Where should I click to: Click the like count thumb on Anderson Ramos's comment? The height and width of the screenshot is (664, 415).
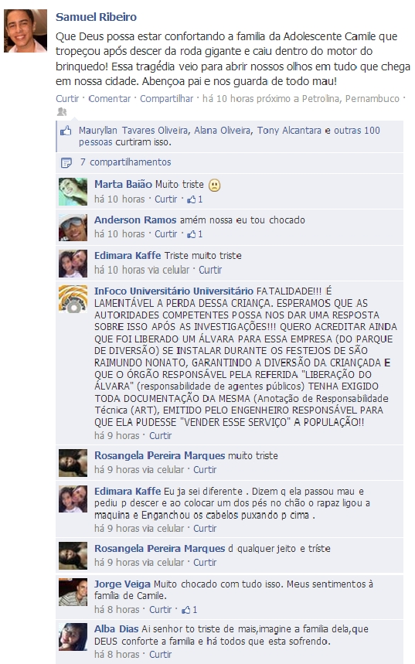(x=191, y=234)
